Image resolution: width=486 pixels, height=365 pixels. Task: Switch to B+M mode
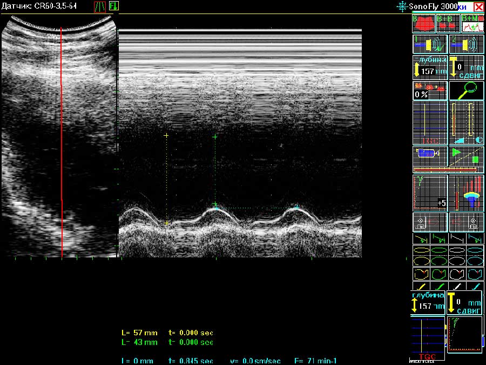473,23
